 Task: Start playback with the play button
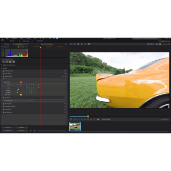click(75, 119)
